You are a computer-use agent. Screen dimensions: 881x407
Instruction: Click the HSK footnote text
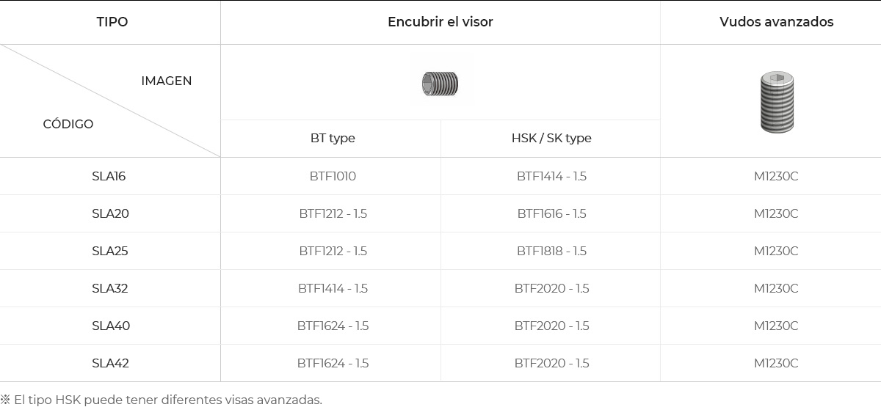(161, 400)
